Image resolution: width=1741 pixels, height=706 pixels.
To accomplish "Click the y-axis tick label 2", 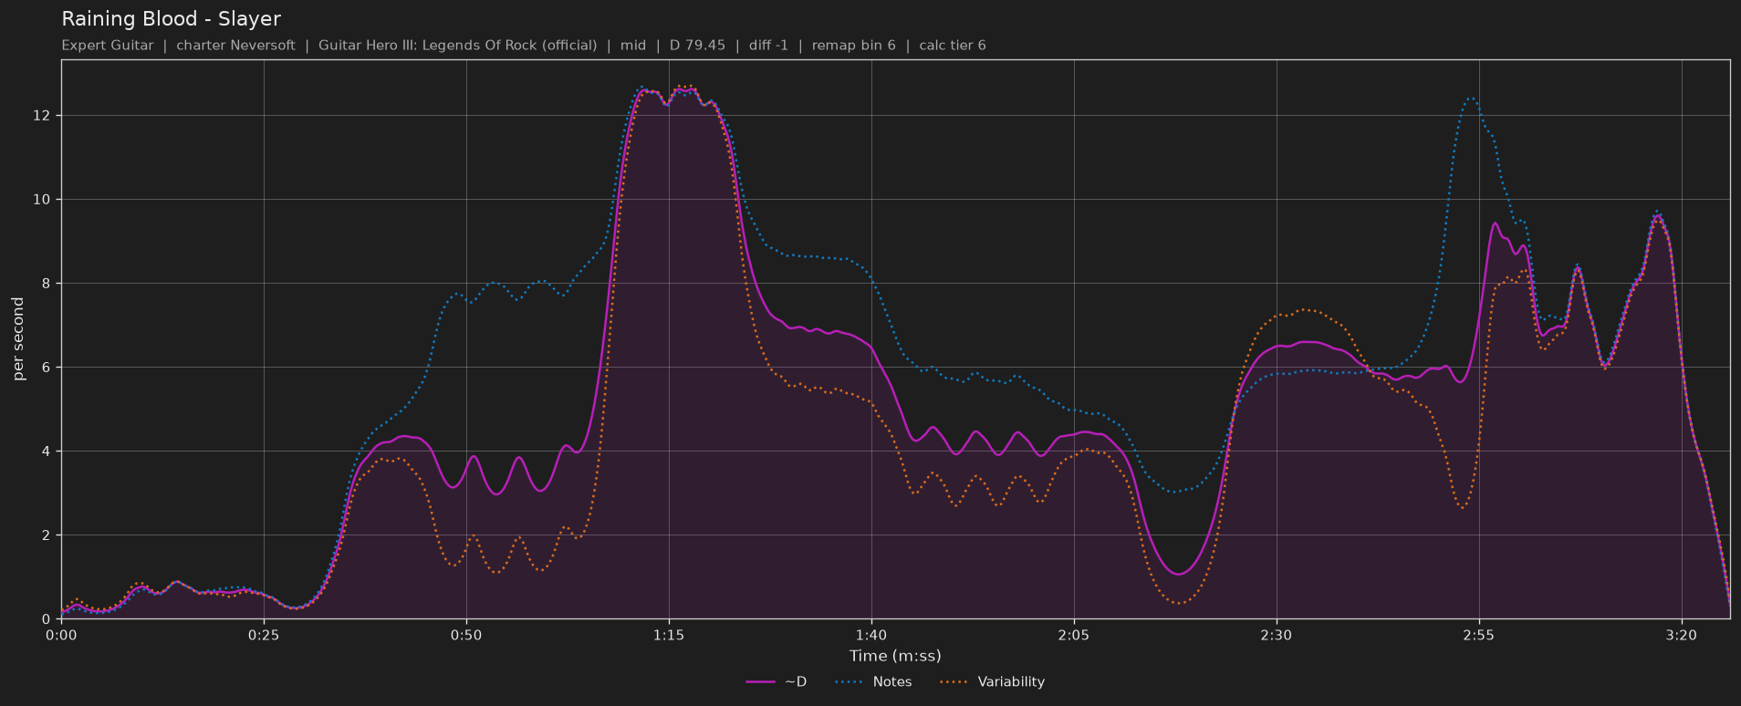I will tap(47, 535).
